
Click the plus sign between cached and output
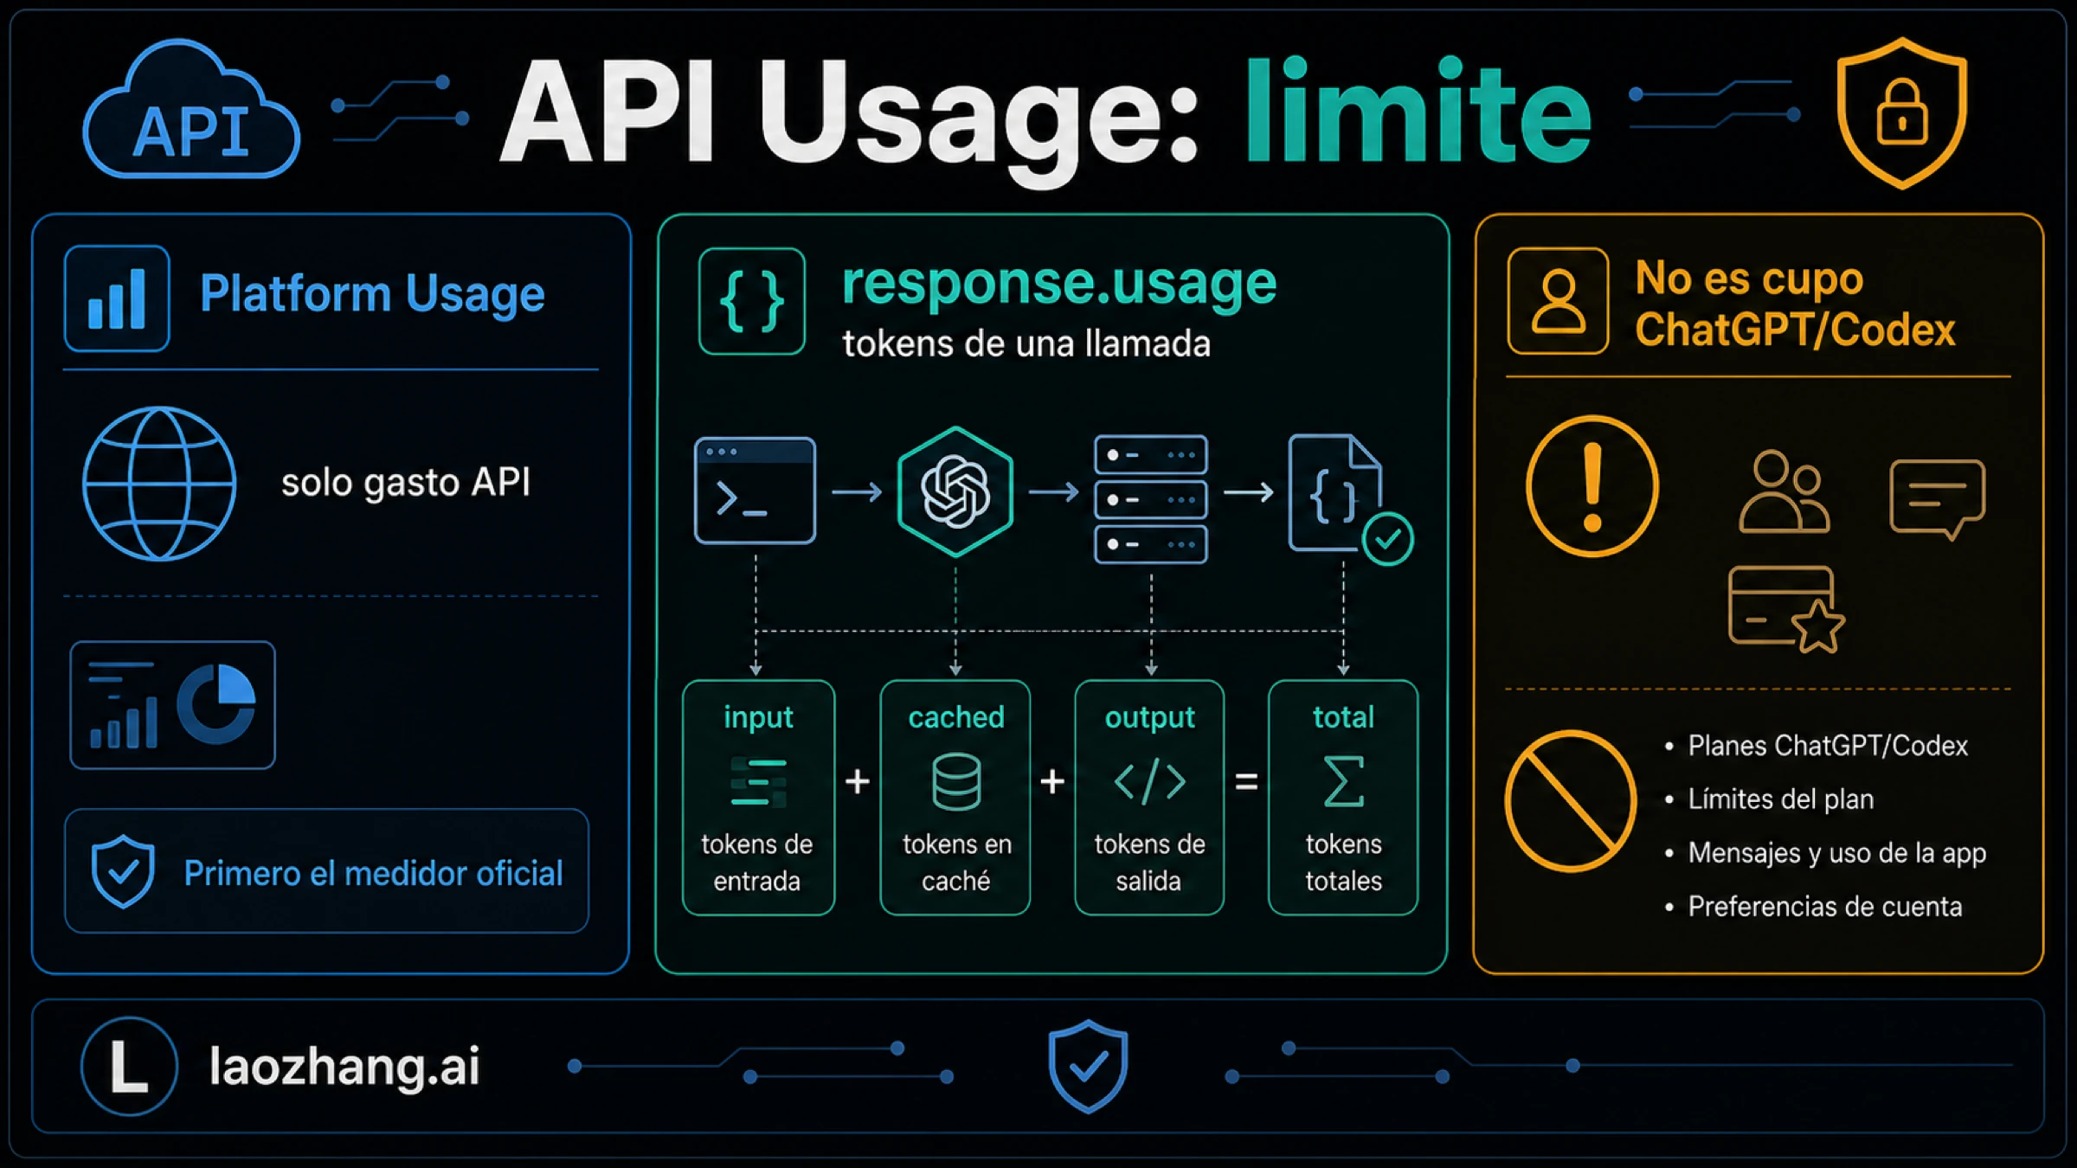(x=1052, y=781)
